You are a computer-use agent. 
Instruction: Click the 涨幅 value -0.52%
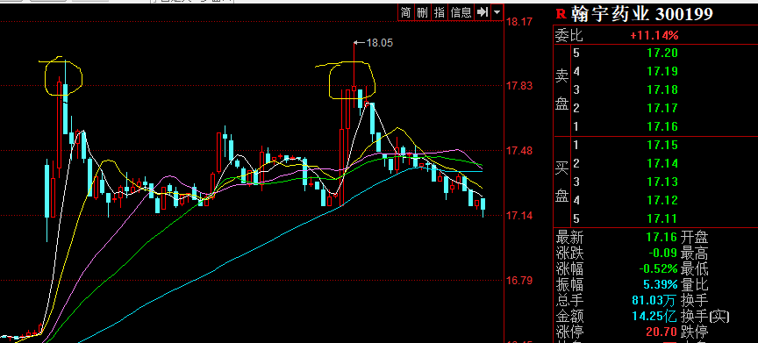pyautogui.click(x=658, y=268)
